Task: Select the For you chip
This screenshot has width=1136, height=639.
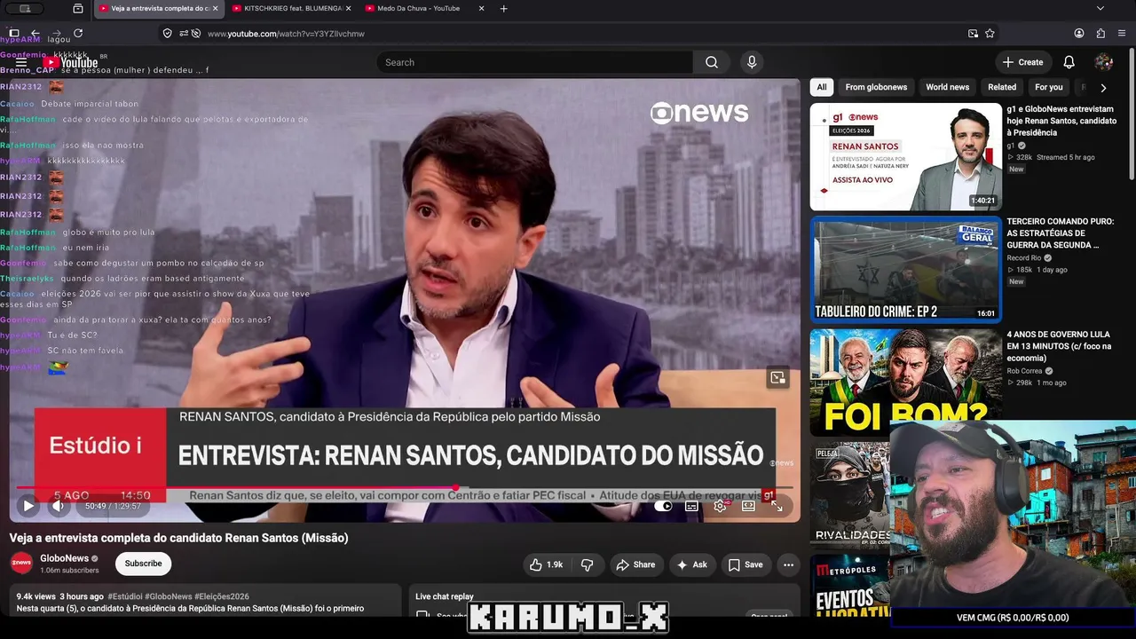Action: (1049, 87)
